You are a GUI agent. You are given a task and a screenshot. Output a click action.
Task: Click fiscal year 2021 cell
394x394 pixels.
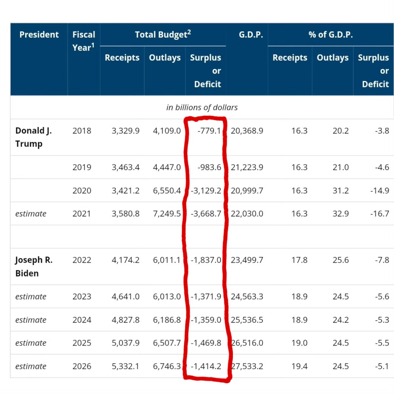82,213
